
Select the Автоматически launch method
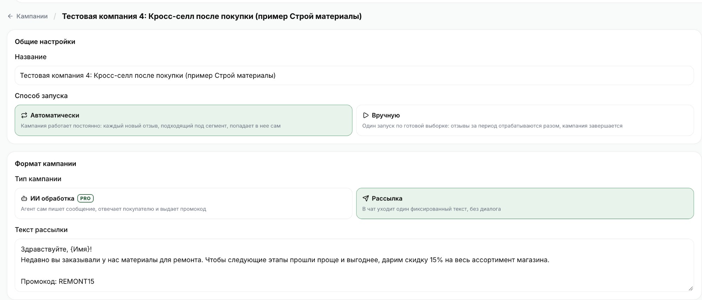tap(183, 120)
